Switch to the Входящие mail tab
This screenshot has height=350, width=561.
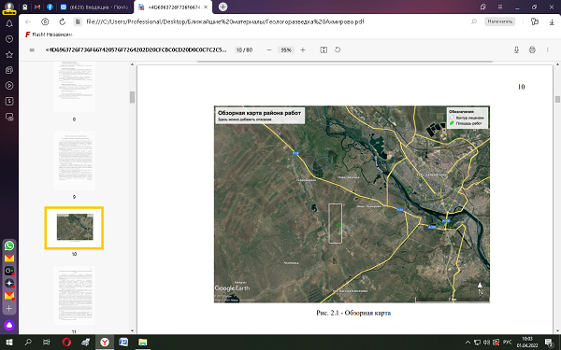(x=93, y=7)
